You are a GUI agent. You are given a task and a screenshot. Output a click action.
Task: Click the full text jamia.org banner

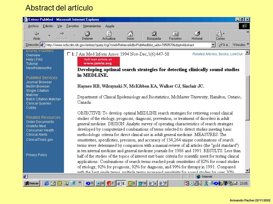99,61
